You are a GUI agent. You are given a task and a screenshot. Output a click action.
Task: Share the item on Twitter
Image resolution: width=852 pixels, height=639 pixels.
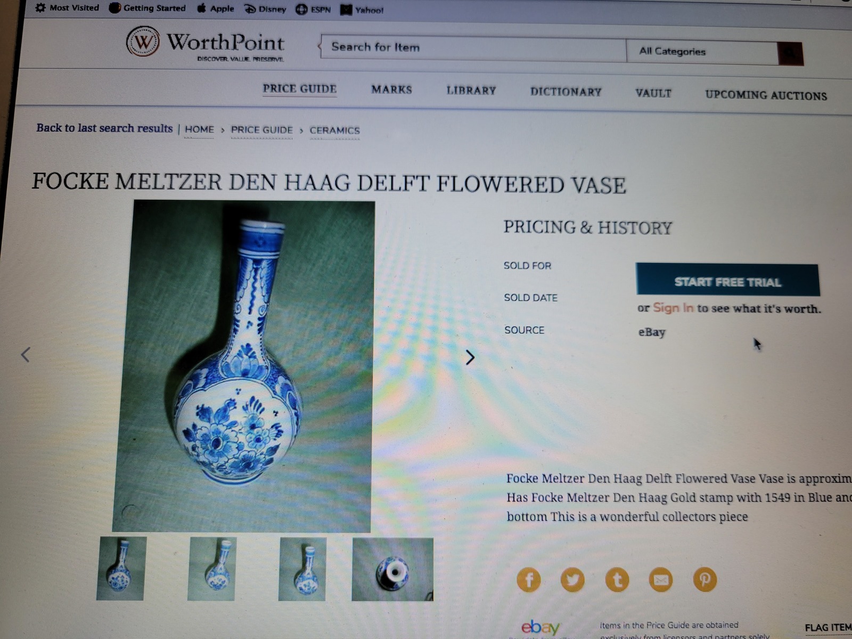(572, 579)
